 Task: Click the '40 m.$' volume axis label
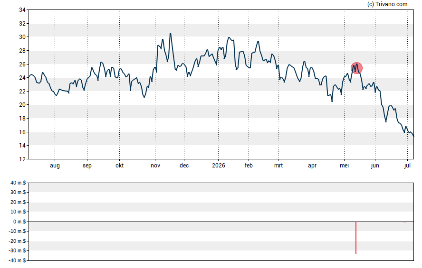tap(18, 183)
